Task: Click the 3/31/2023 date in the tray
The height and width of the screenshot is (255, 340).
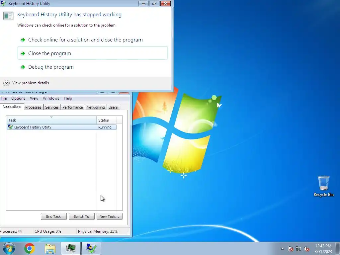Action: (x=323, y=252)
